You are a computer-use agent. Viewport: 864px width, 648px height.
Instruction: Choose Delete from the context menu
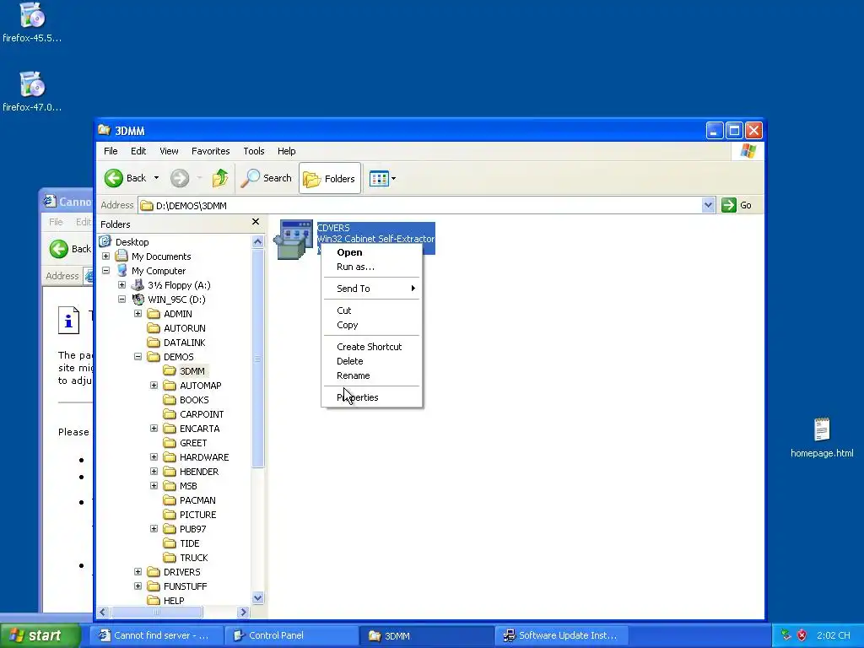point(372,361)
